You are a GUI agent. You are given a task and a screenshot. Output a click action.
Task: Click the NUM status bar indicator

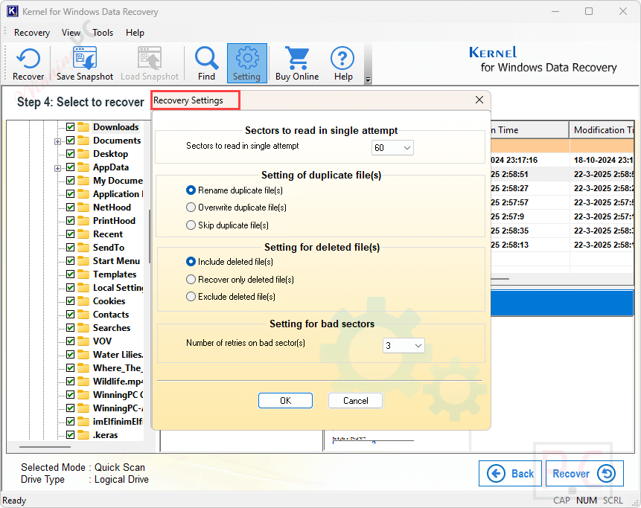click(x=586, y=501)
